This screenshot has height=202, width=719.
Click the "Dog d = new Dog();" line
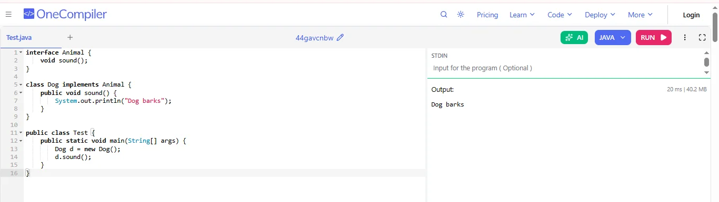(x=87, y=149)
